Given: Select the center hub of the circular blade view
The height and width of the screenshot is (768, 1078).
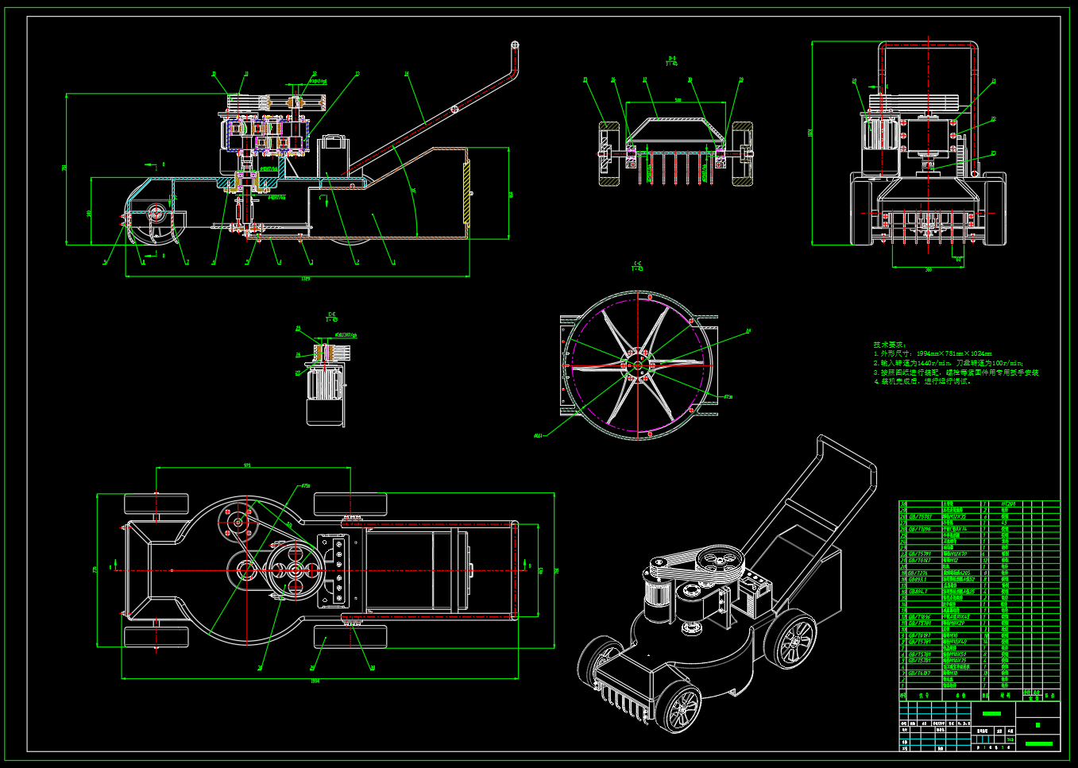Looking at the screenshot, I should (x=636, y=366).
